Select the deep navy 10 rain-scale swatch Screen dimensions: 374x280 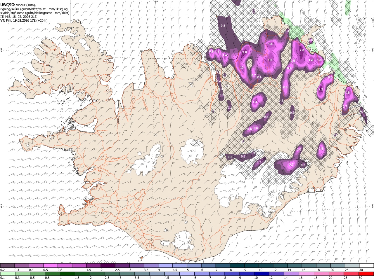click(x=262, y=274)
